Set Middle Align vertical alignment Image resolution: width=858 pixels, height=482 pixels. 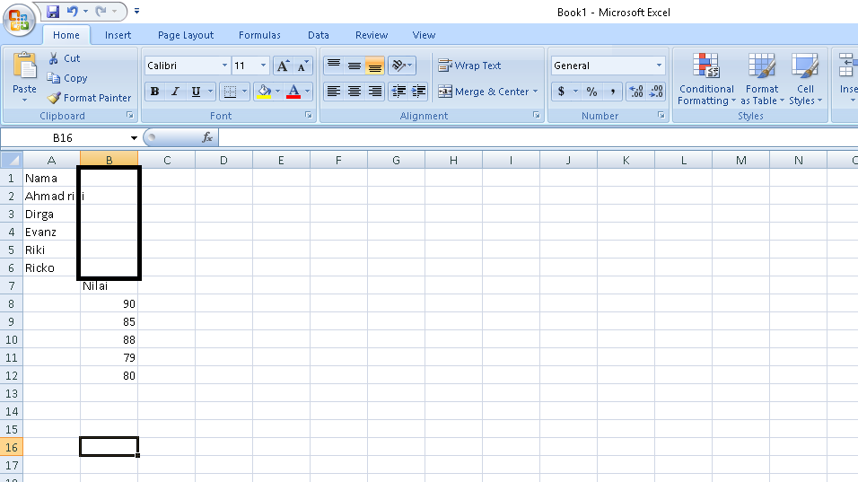click(354, 66)
